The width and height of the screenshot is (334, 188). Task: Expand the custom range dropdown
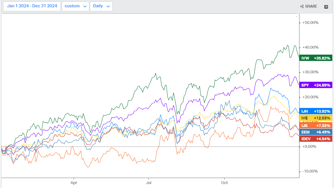tap(75, 6)
